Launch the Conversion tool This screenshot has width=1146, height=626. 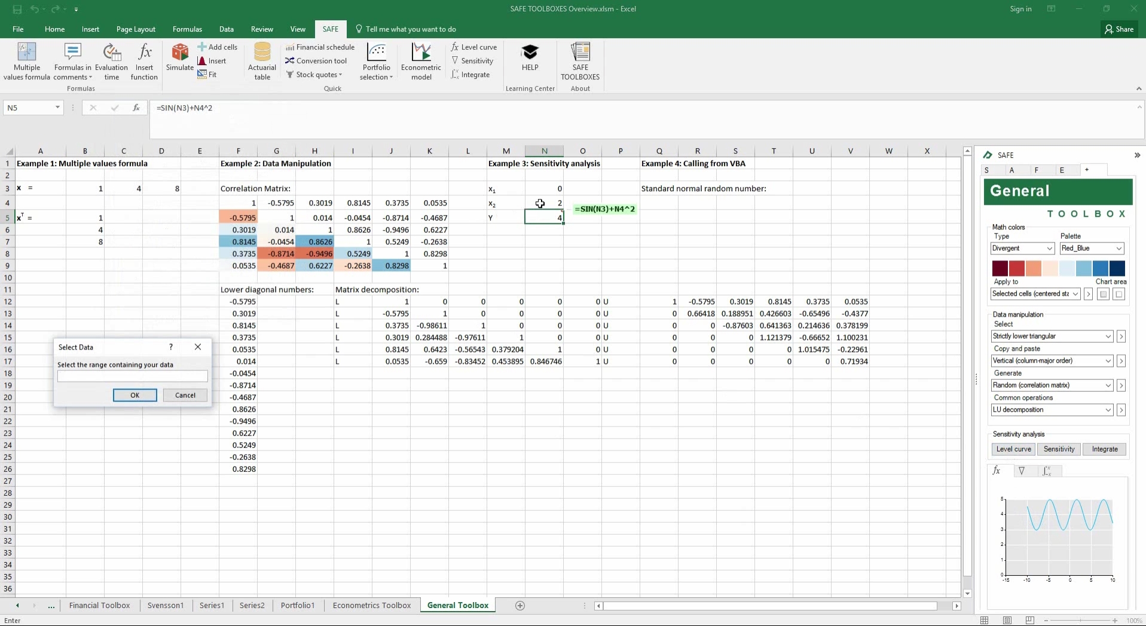[316, 61]
